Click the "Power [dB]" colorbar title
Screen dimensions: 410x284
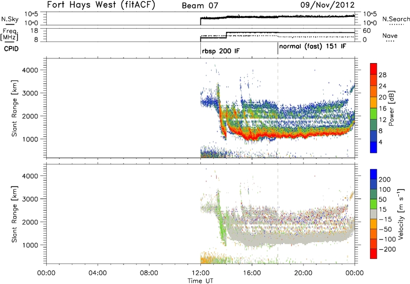(391, 108)
